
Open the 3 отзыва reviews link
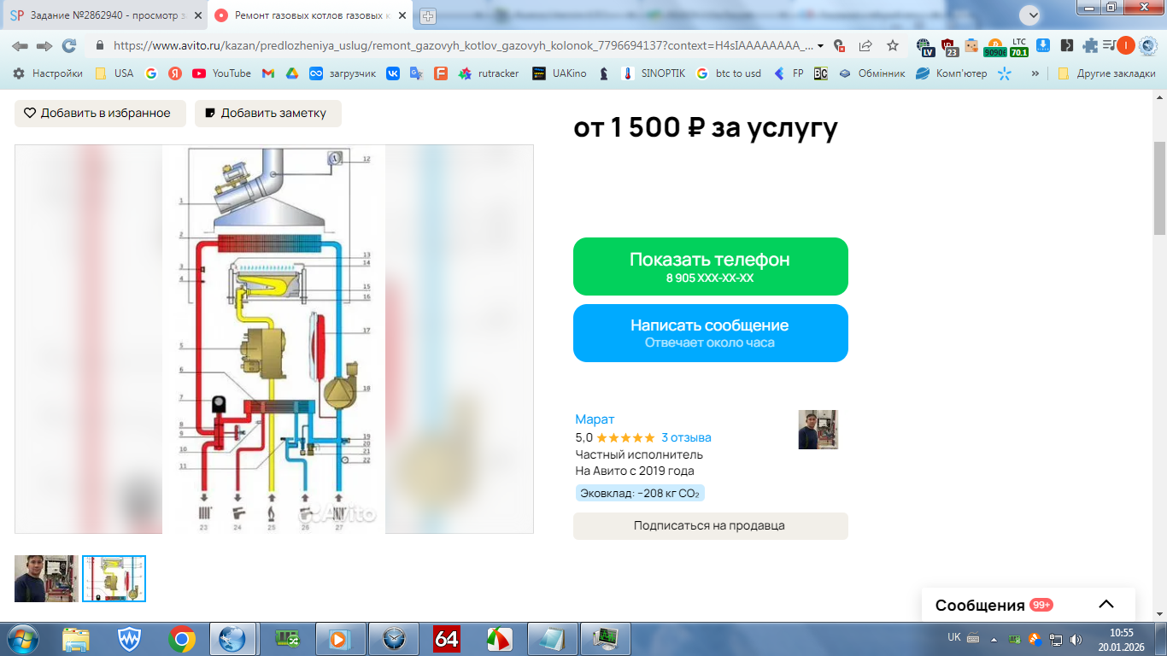686,437
